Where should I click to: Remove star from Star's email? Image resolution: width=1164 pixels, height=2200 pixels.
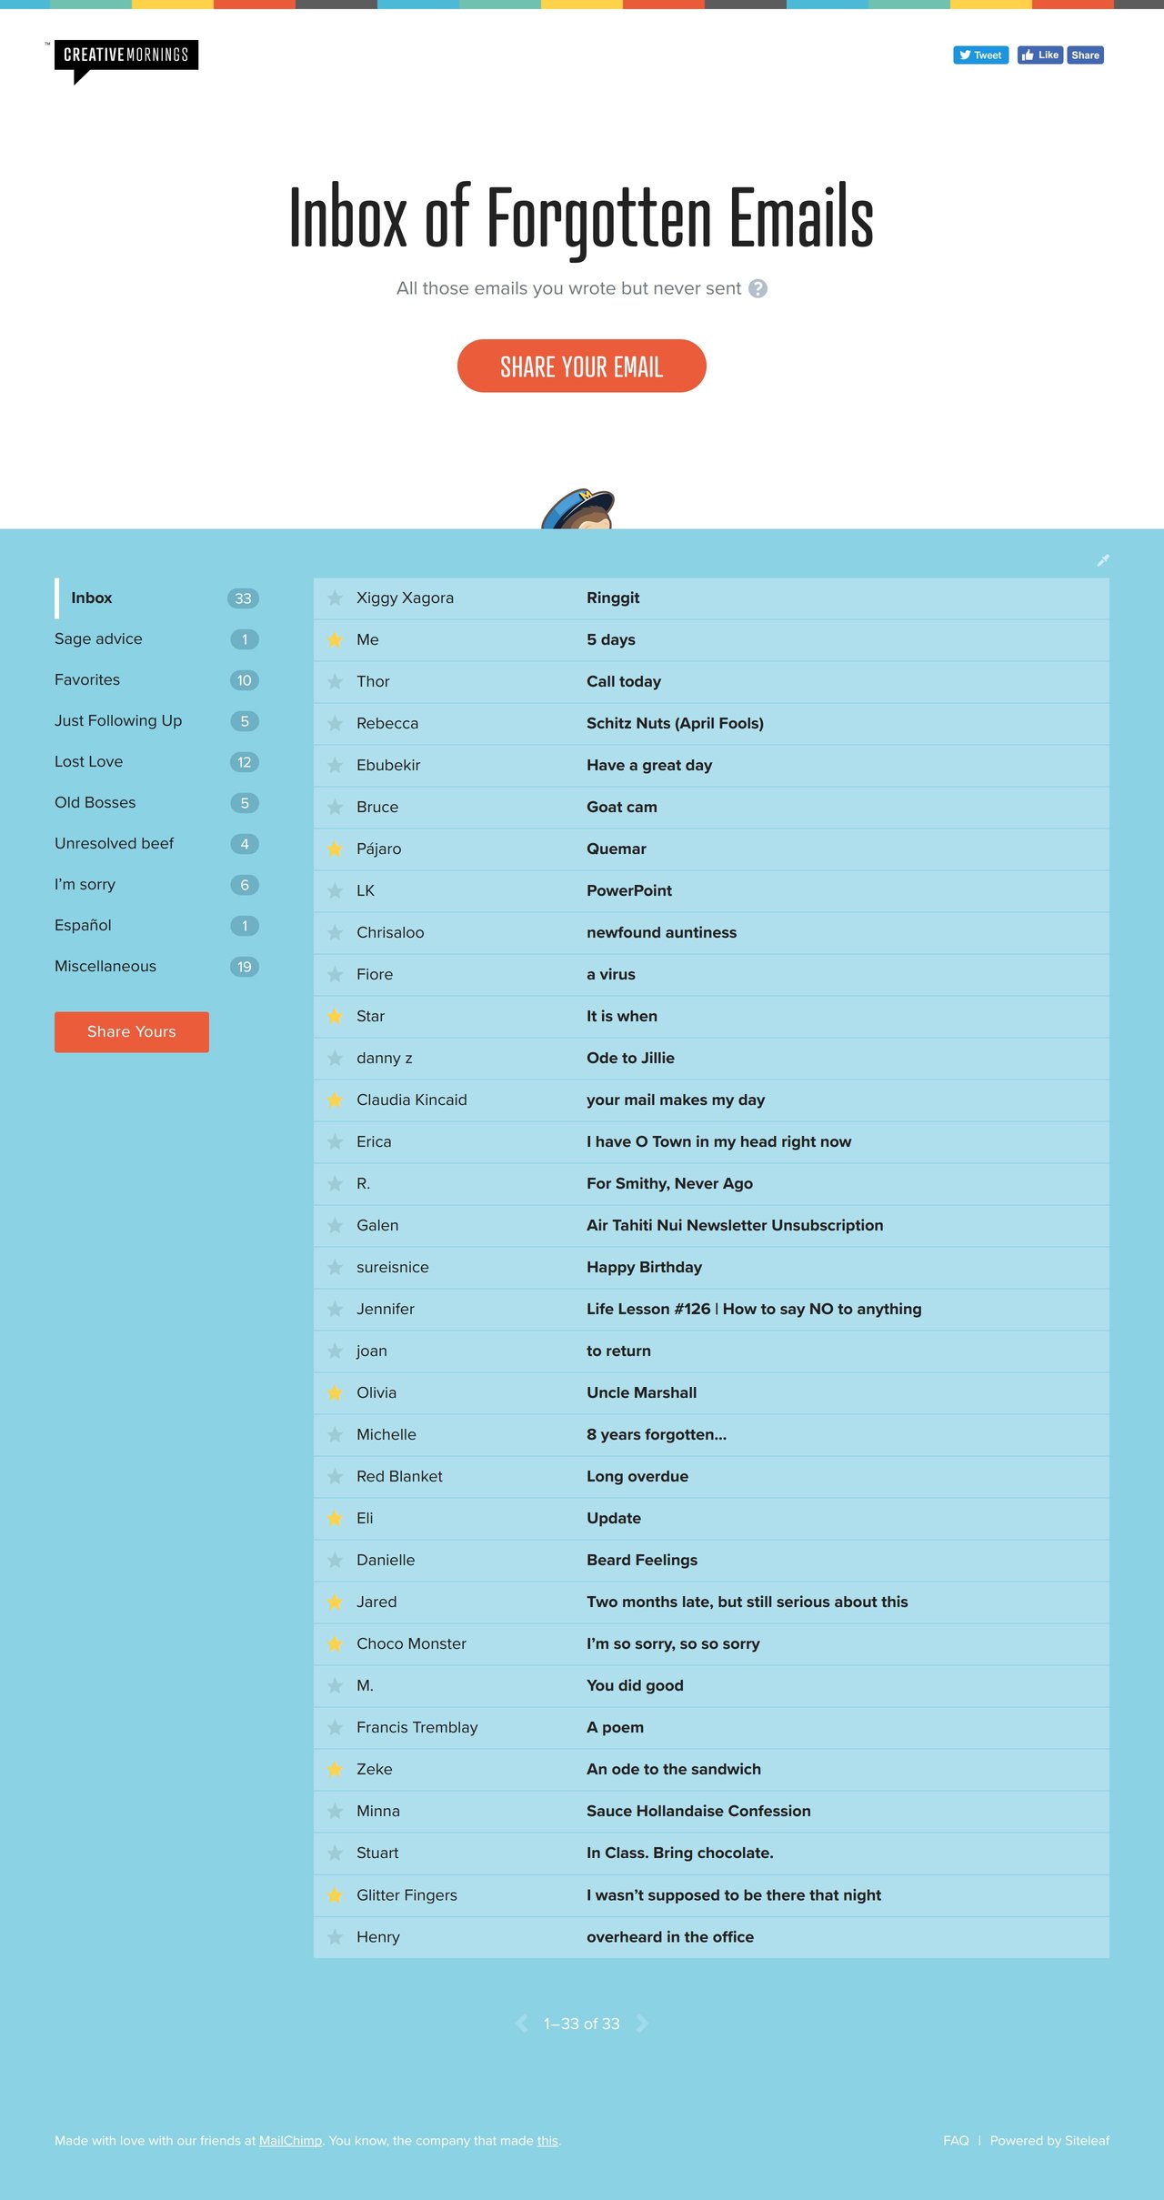(335, 1017)
